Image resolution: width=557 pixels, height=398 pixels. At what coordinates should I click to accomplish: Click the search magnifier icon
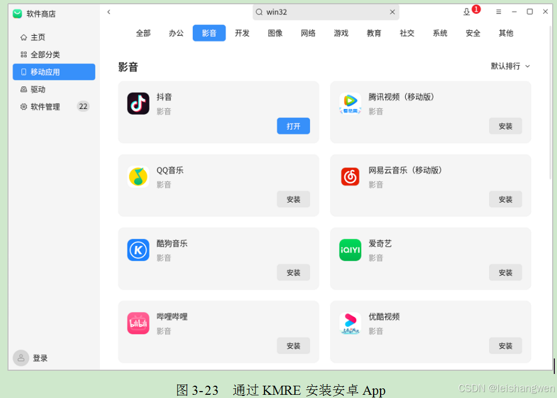click(259, 12)
